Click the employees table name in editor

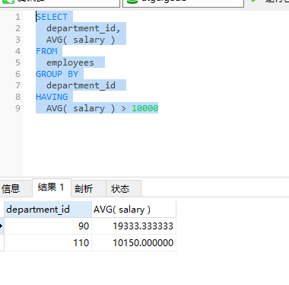tap(70, 62)
